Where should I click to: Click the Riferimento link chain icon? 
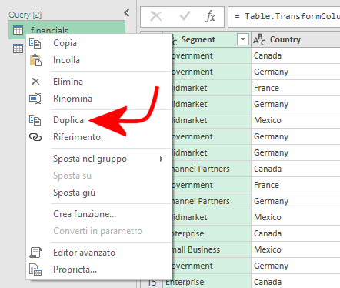pyautogui.click(x=35, y=137)
